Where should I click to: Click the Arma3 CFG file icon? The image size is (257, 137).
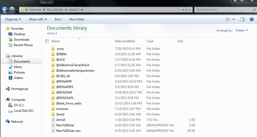pyautogui.click(x=53, y=120)
